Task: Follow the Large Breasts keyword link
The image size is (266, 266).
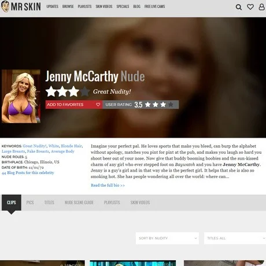Action: tap(13, 152)
